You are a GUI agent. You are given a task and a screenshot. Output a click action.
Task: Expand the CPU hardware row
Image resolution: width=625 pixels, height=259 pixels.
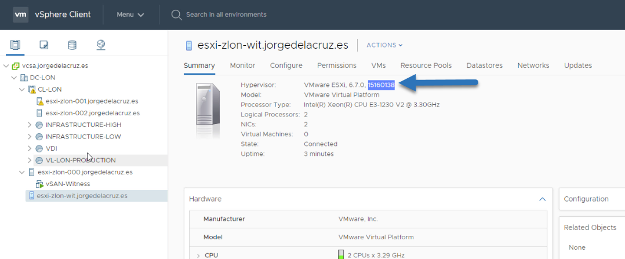click(x=198, y=256)
